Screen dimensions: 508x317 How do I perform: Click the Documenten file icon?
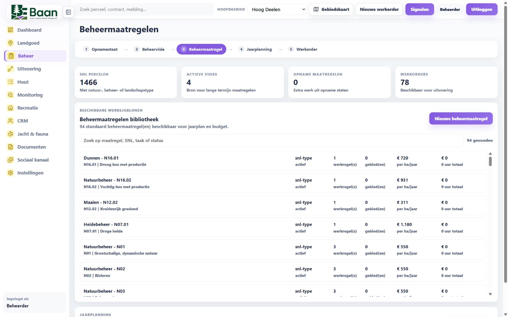[x=11, y=147]
